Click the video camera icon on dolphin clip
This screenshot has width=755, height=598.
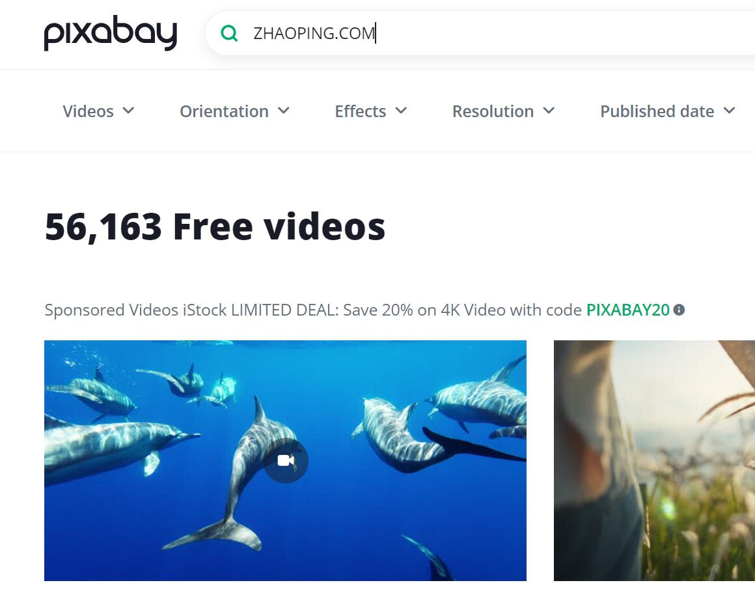coord(286,461)
